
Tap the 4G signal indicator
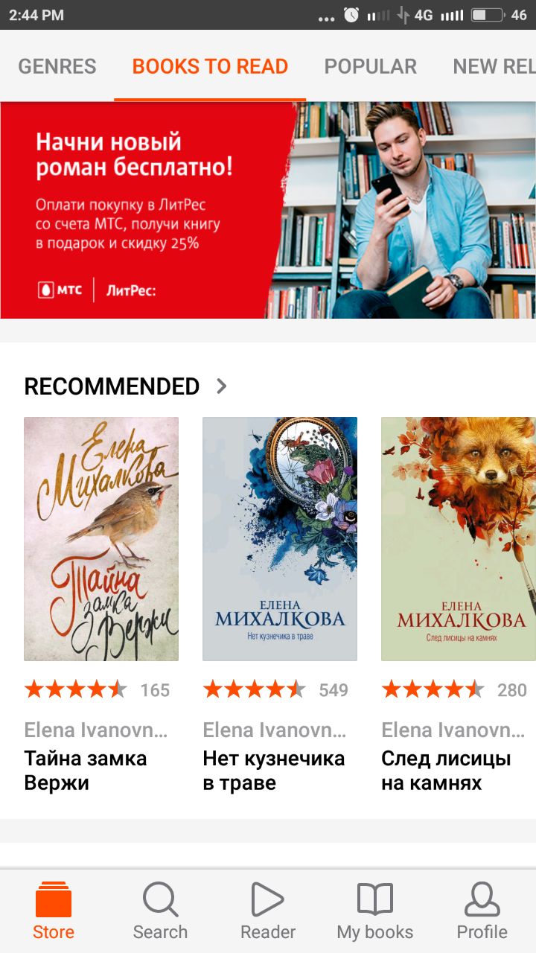pyautogui.click(x=424, y=15)
